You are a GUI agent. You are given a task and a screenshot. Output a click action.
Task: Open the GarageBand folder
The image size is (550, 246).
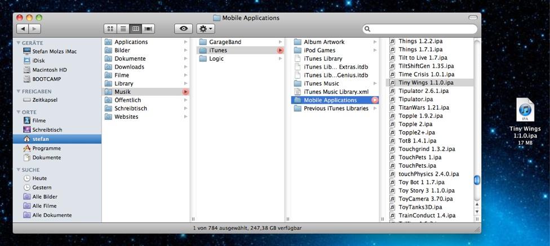click(240, 42)
